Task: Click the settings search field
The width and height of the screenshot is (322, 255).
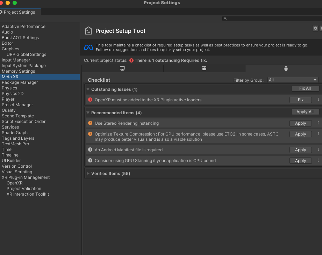Action: pos(273,19)
